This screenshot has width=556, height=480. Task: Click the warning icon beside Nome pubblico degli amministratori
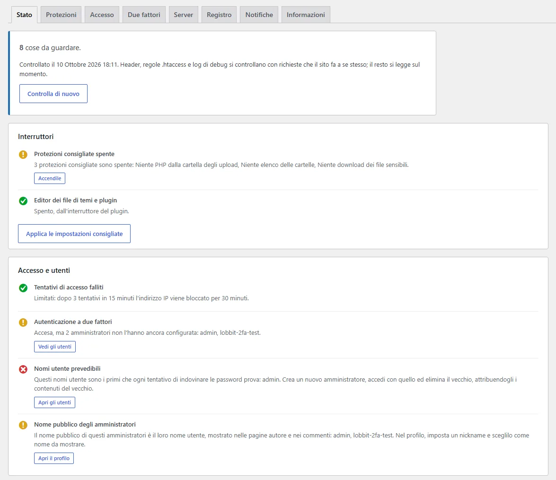pyautogui.click(x=23, y=425)
